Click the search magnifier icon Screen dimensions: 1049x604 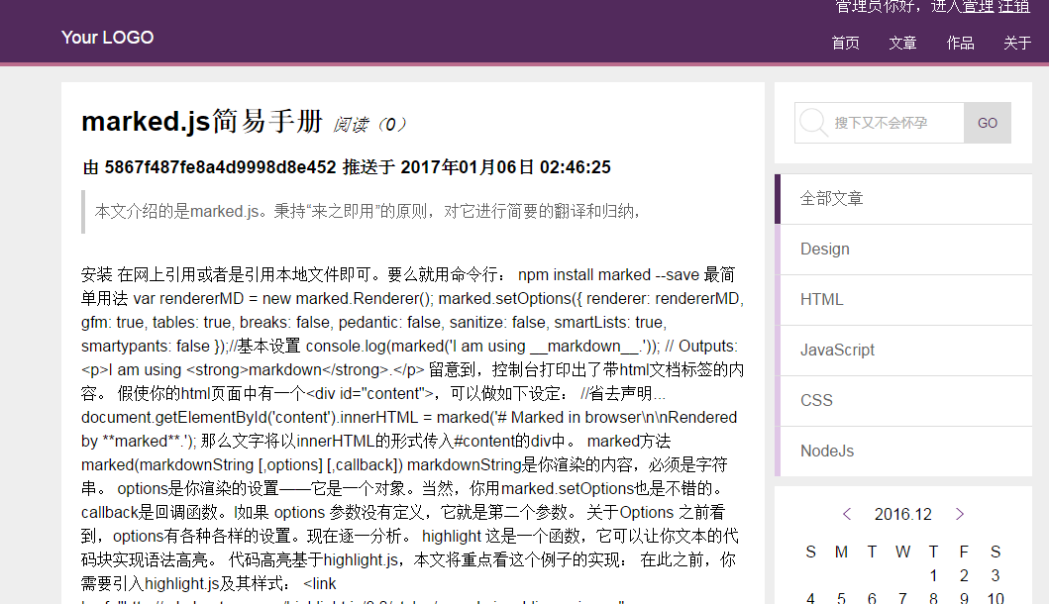(x=812, y=122)
